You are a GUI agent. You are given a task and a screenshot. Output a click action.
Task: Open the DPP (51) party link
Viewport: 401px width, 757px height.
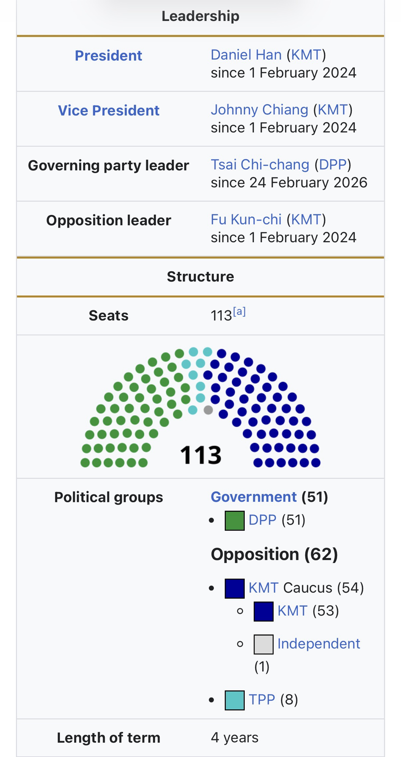263,520
